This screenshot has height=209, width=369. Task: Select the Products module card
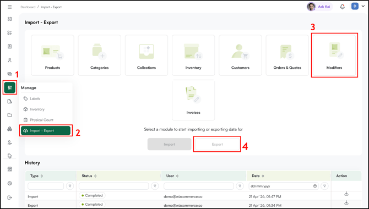52,55
